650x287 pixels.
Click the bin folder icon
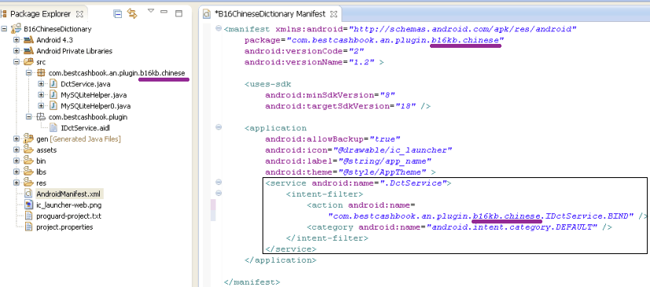click(x=28, y=161)
